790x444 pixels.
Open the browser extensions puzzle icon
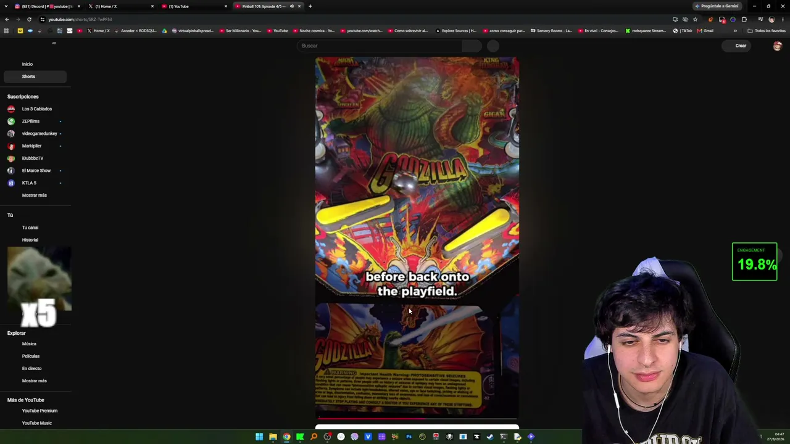tap(744, 19)
